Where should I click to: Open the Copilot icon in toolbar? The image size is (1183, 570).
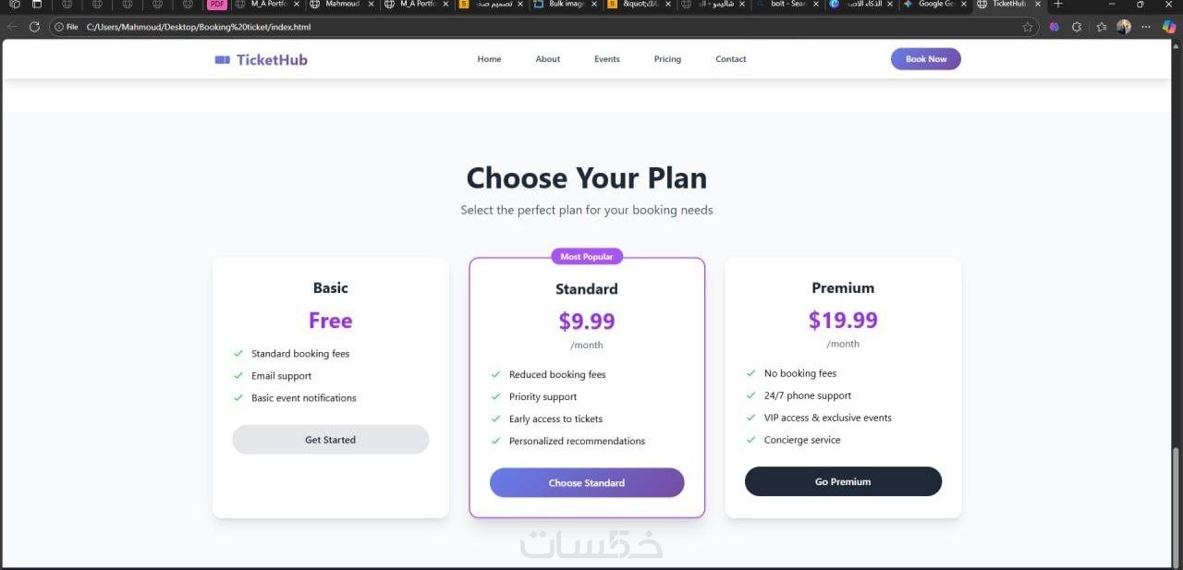[1169, 27]
